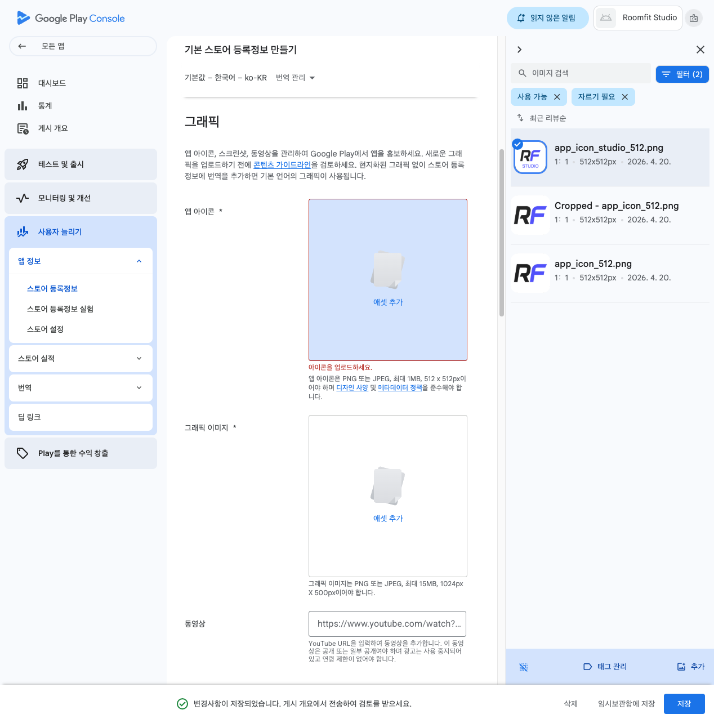Expand the '스토어 실적' section
Screen dimensions: 714x723
pyautogui.click(x=81, y=359)
